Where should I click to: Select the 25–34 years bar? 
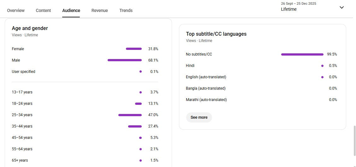pyautogui.click(x=130, y=115)
